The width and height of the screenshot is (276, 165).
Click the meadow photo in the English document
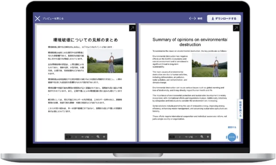209,65
